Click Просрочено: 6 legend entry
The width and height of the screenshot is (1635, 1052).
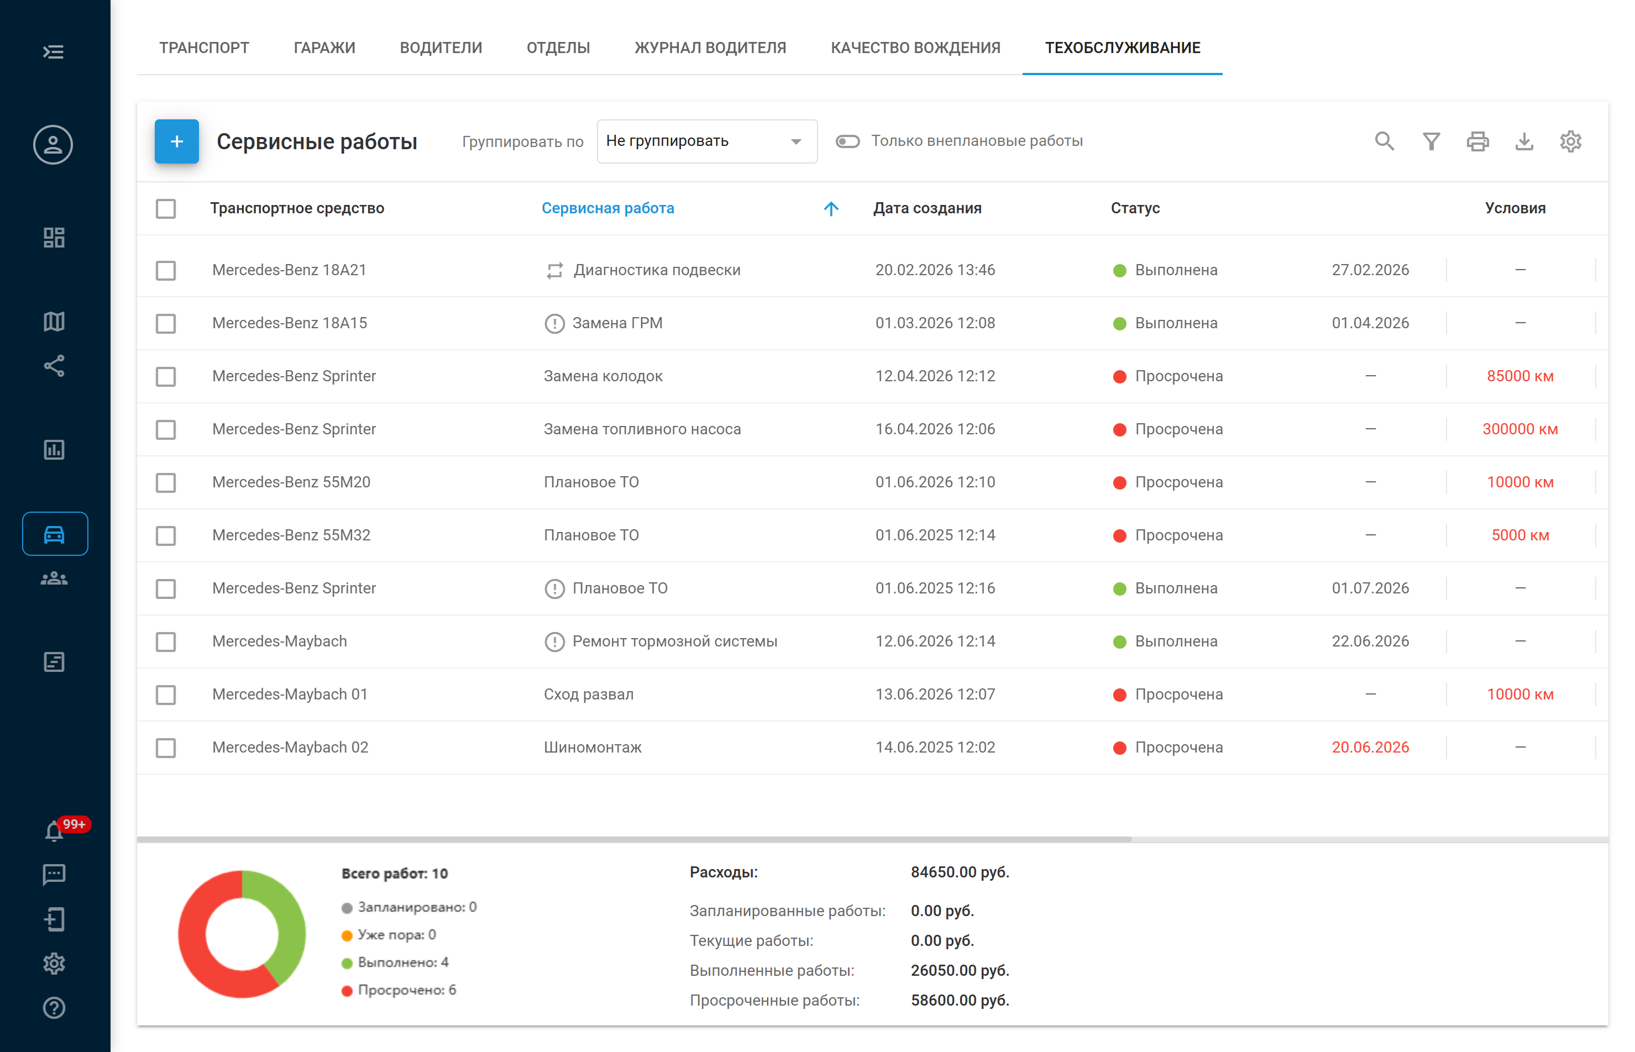tap(399, 991)
